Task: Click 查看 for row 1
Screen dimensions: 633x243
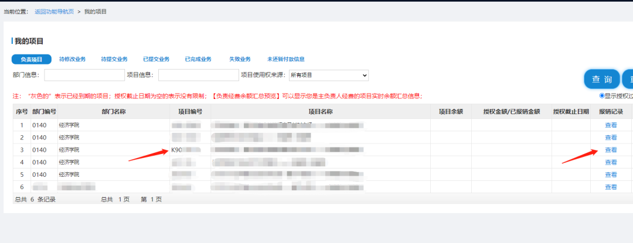Action: point(611,125)
